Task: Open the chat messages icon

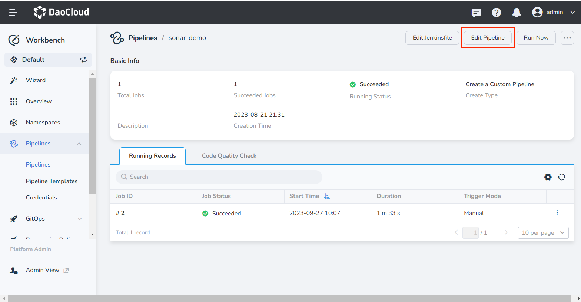Action: 476,13
